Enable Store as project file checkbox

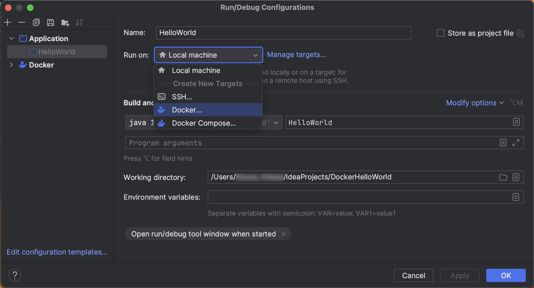441,33
